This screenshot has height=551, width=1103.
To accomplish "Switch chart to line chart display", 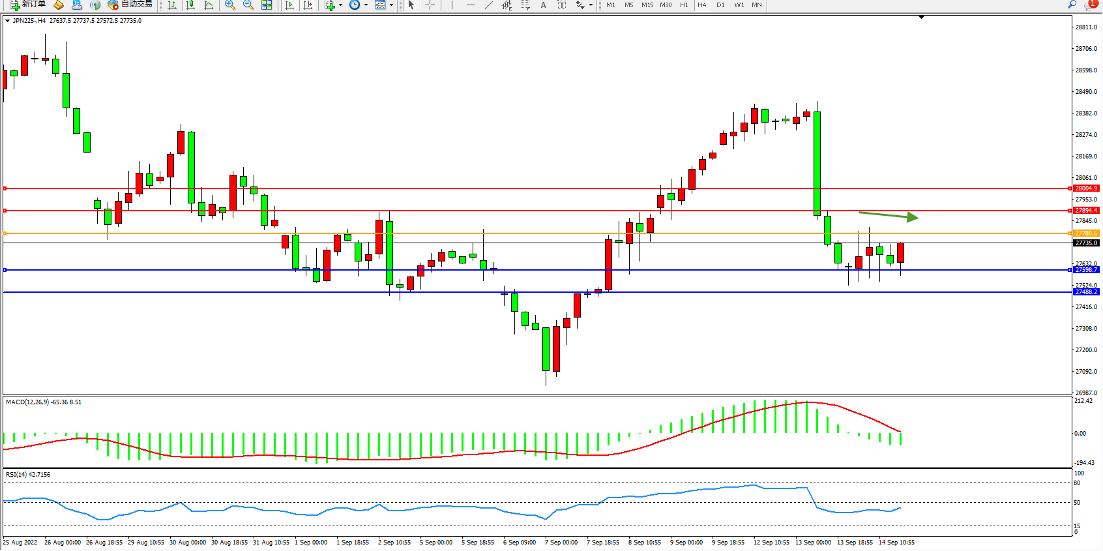I will (x=209, y=5).
